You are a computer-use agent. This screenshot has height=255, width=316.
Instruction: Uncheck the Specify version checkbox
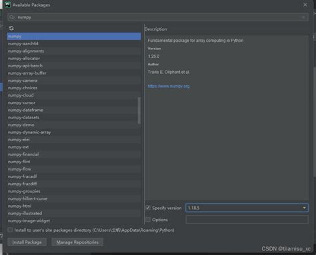click(148, 208)
